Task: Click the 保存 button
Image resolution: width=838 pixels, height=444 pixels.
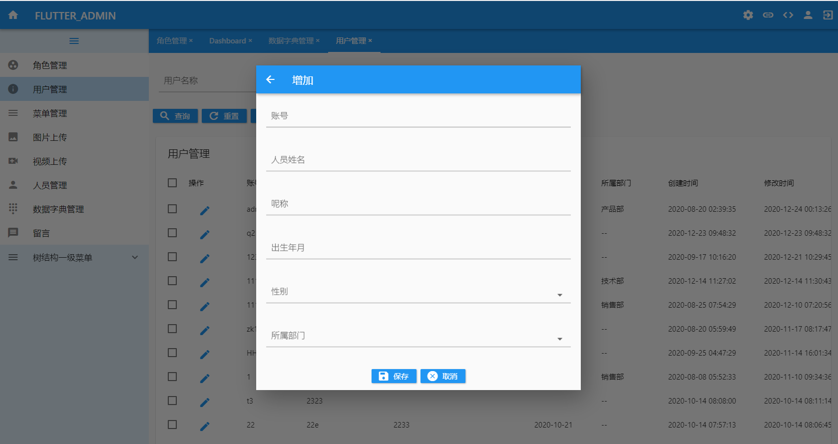Action: pyautogui.click(x=394, y=376)
